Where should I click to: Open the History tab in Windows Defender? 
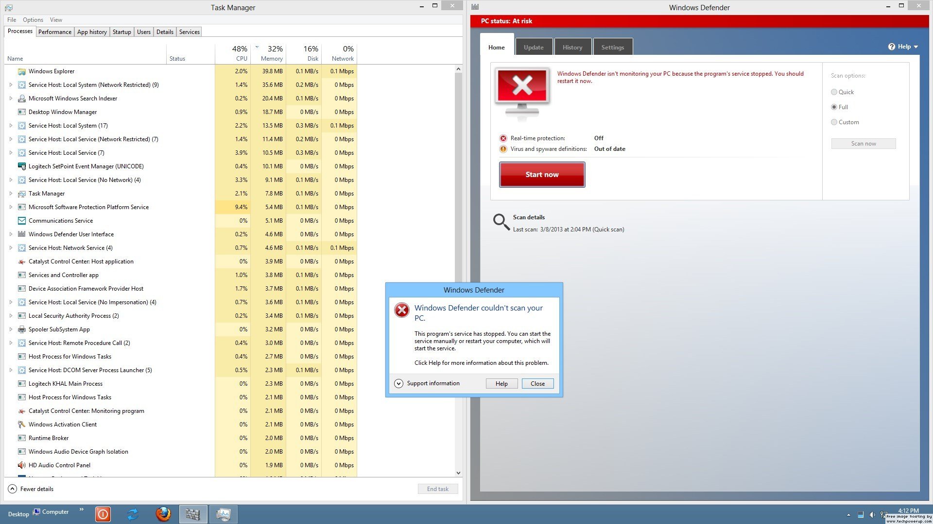(x=572, y=47)
